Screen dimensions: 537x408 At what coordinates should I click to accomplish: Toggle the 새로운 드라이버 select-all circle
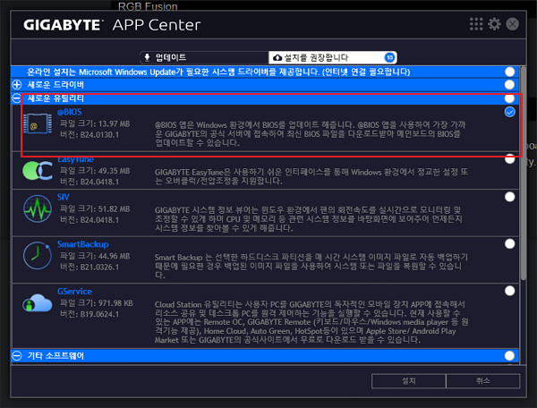click(509, 84)
